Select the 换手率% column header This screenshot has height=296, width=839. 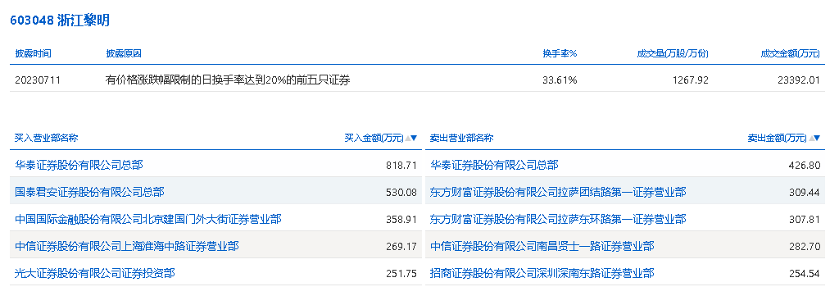click(560, 53)
